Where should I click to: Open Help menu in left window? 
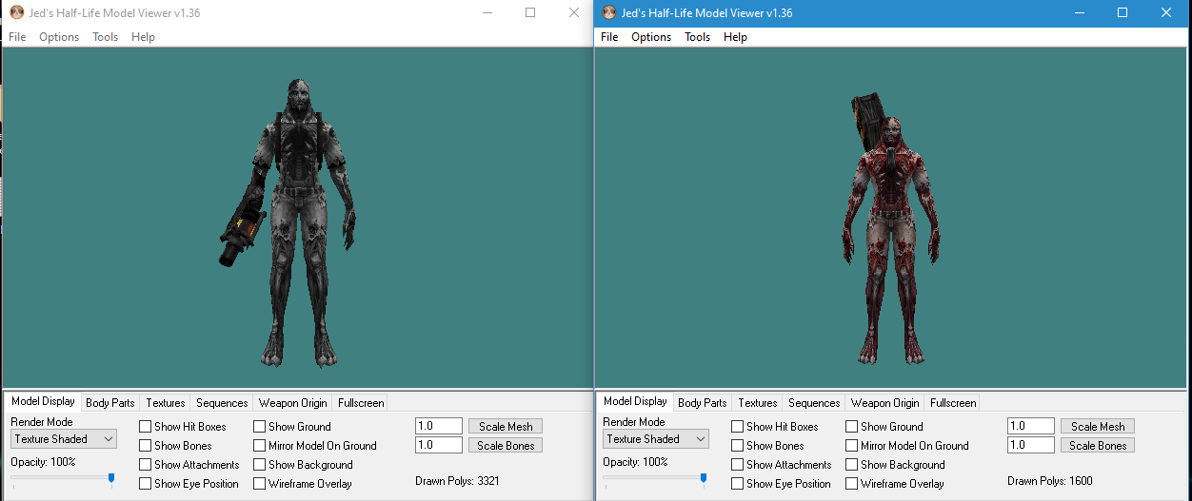[143, 37]
